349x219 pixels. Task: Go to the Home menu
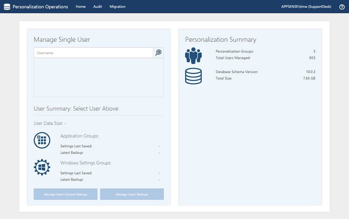coord(80,7)
